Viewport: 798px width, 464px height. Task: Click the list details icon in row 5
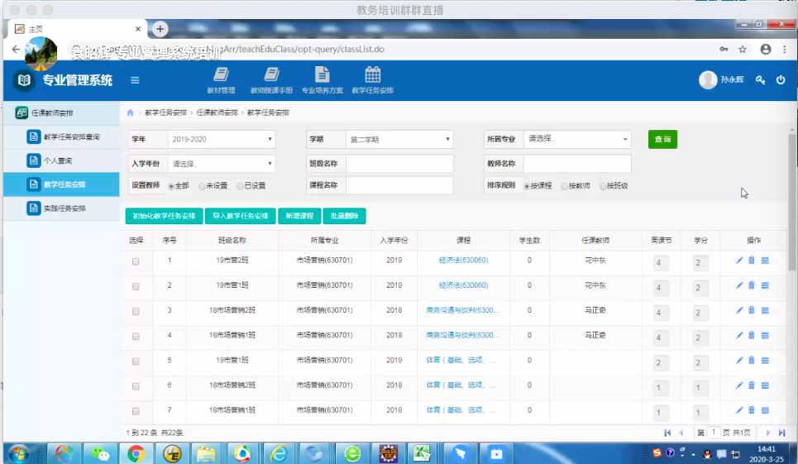point(765,361)
